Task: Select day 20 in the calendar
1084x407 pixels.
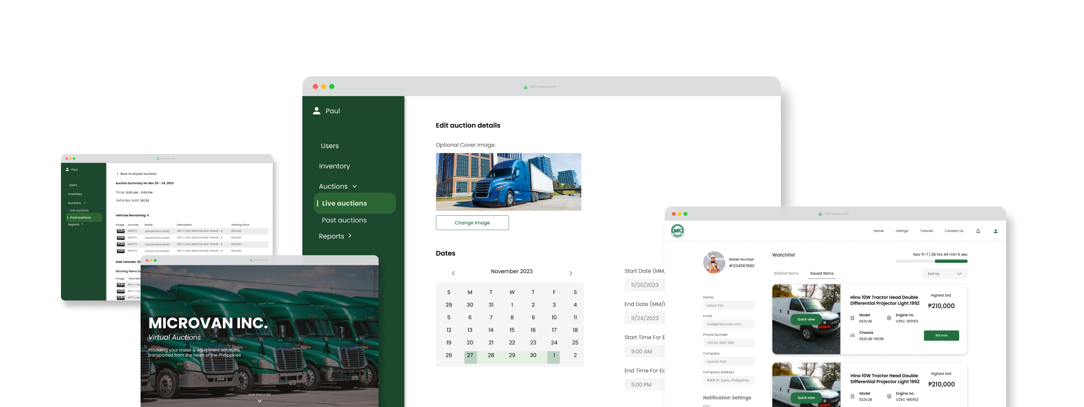Action: [x=470, y=343]
